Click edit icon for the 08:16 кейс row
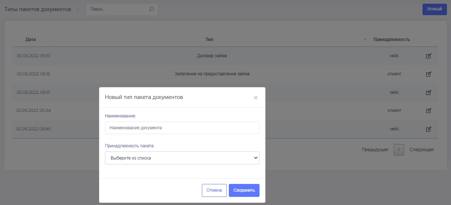This screenshot has height=205, width=451. coord(428,92)
